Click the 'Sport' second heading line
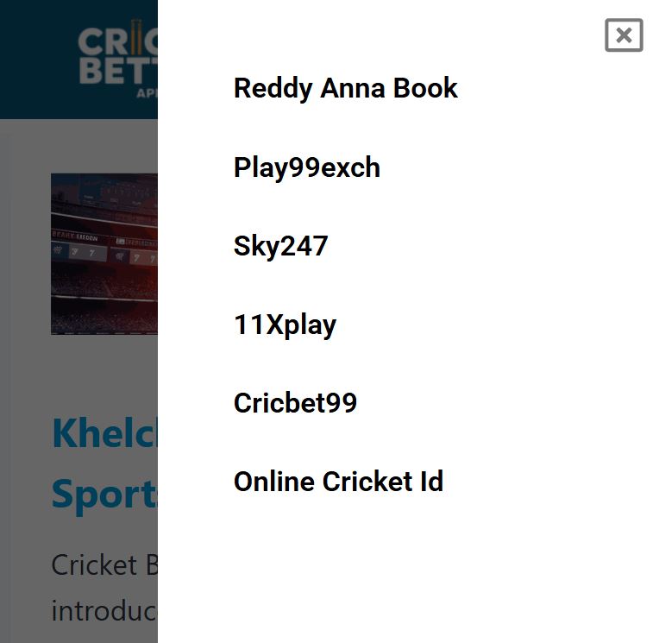 pos(104,494)
